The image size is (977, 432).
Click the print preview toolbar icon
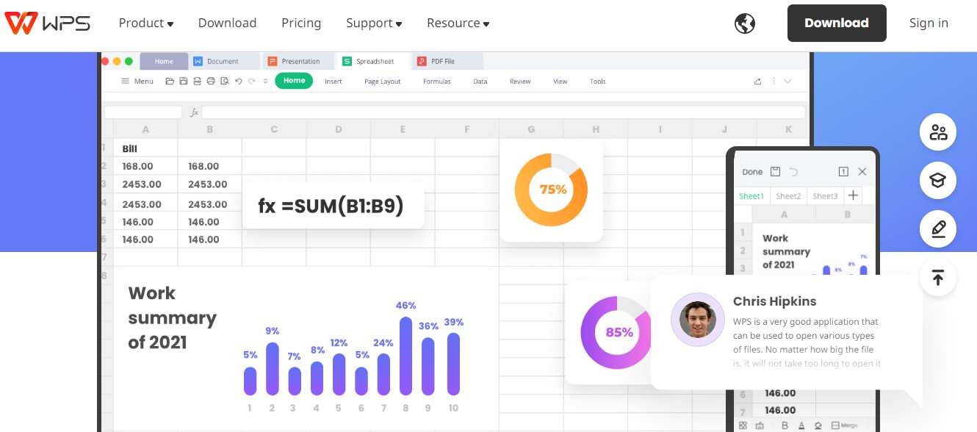[x=225, y=81]
